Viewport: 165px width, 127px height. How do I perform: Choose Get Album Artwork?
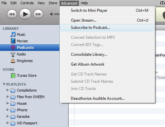click(107, 64)
